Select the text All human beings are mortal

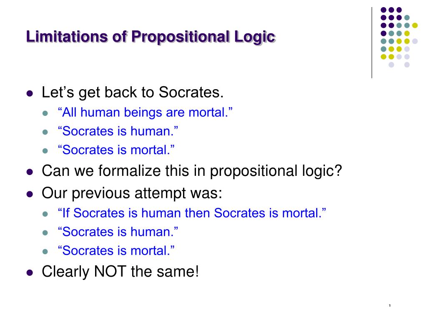[x=145, y=112]
